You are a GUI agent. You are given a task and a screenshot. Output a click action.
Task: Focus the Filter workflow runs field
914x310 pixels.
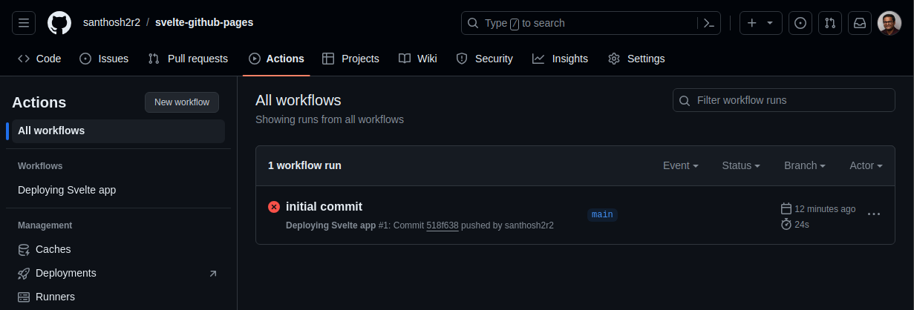(x=783, y=100)
